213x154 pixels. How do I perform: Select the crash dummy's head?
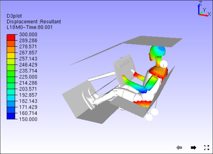(x=157, y=53)
